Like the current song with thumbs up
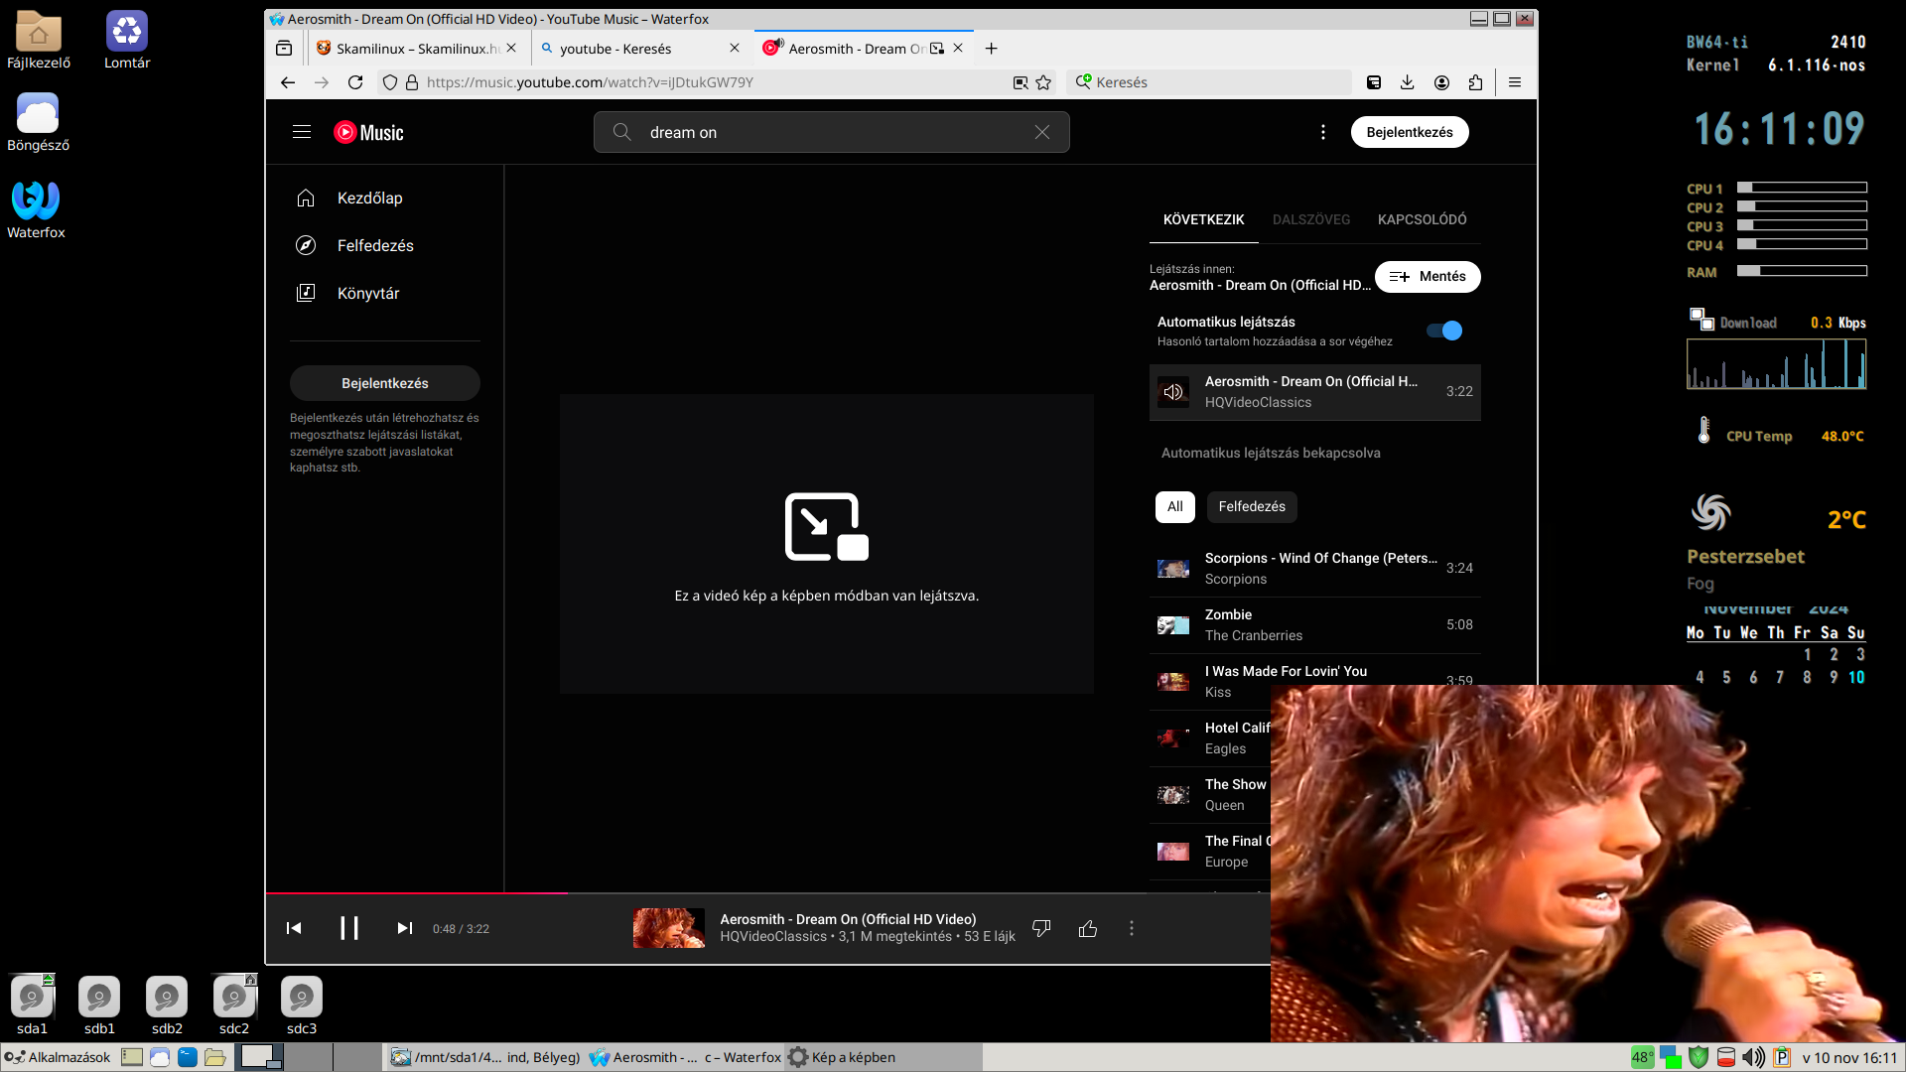Screen dimensions: 1906x1072 click(x=1088, y=928)
